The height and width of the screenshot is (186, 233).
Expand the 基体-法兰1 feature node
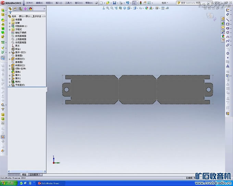[10, 52]
